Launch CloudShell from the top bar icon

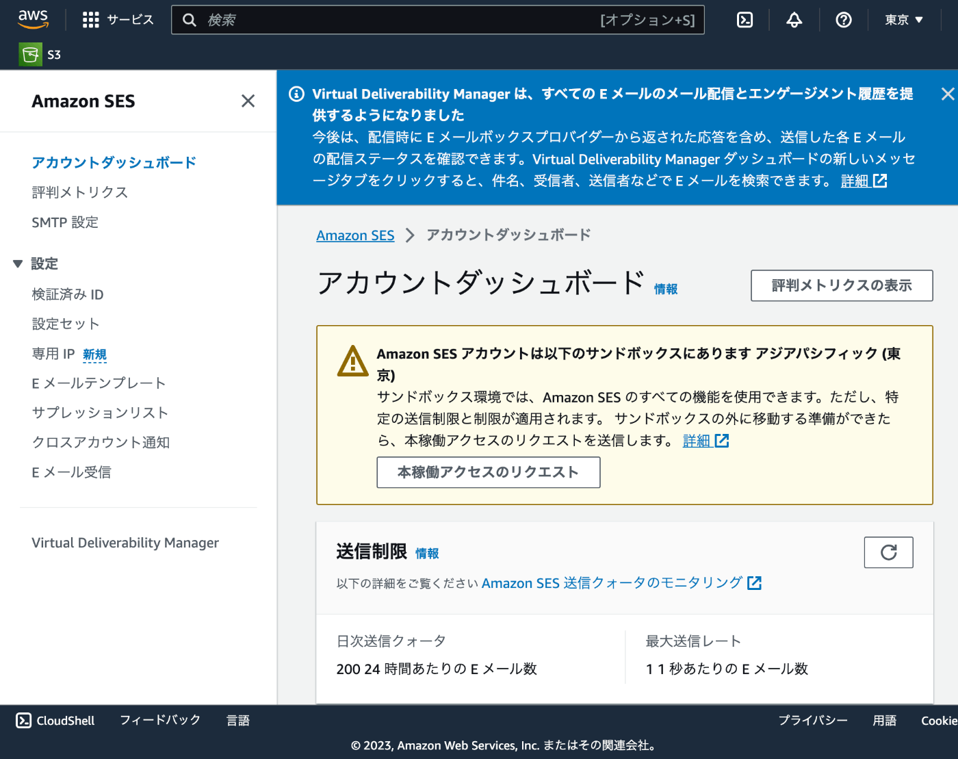[745, 20]
